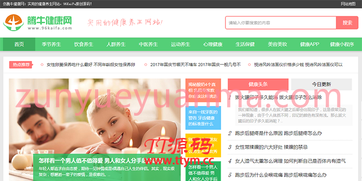Open 生活保健 menu item
Viewport: 362px width, 181px height.
coord(245,45)
